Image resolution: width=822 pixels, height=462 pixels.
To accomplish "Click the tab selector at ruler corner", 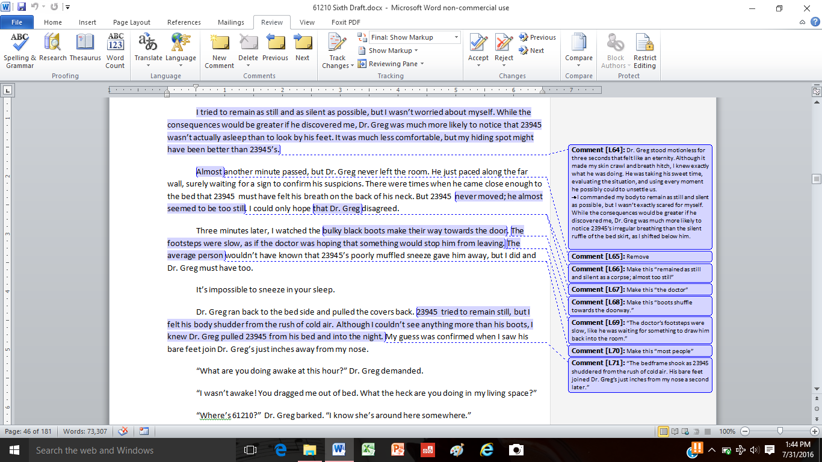I will (7, 91).
